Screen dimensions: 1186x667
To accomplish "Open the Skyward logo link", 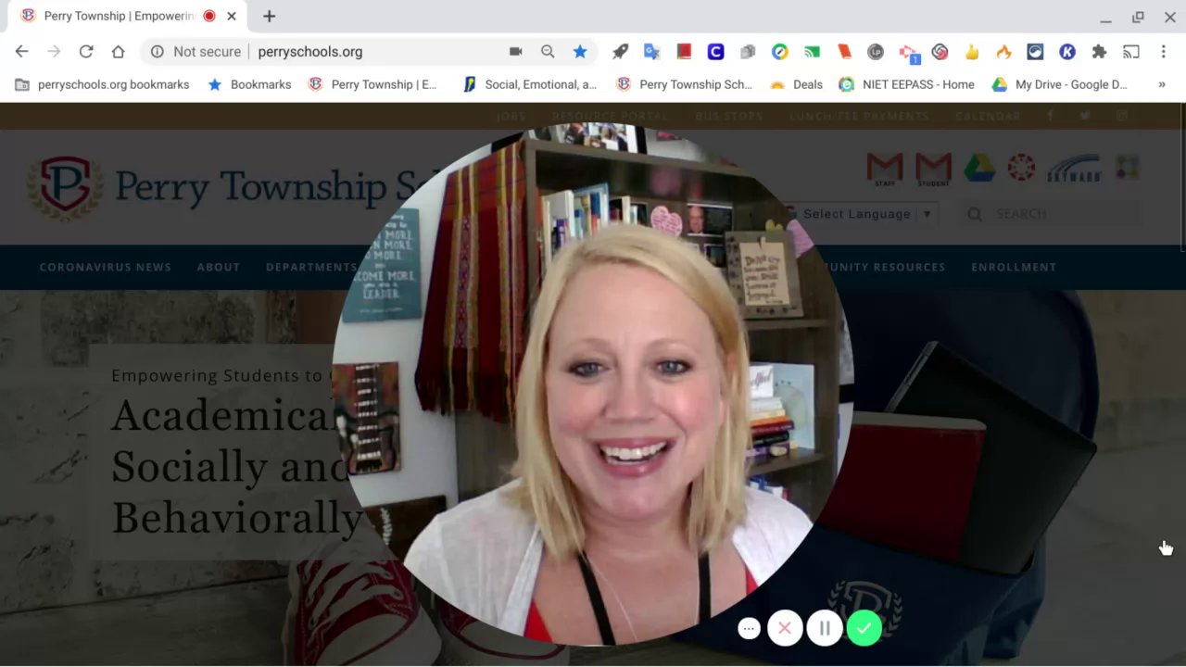I will (x=1074, y=169).
